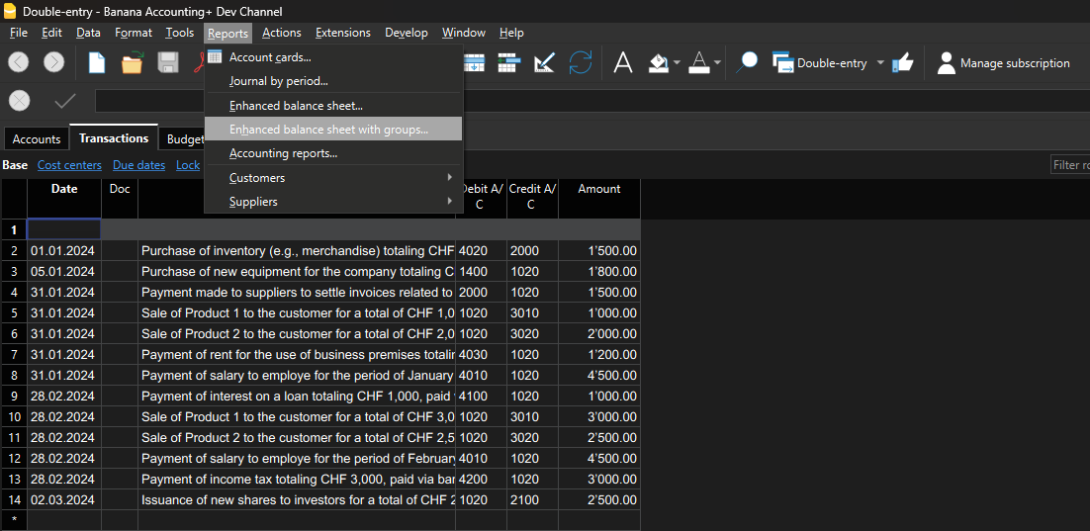1090x531 pixels.
Task: Click Manage subscription button
Action: pyautogui.click(x=1004, y=63)
